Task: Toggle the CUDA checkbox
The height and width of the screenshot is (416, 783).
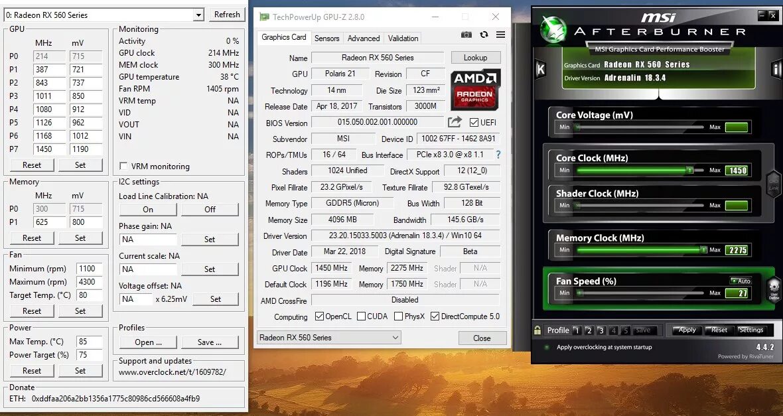Action: point(361,316)
